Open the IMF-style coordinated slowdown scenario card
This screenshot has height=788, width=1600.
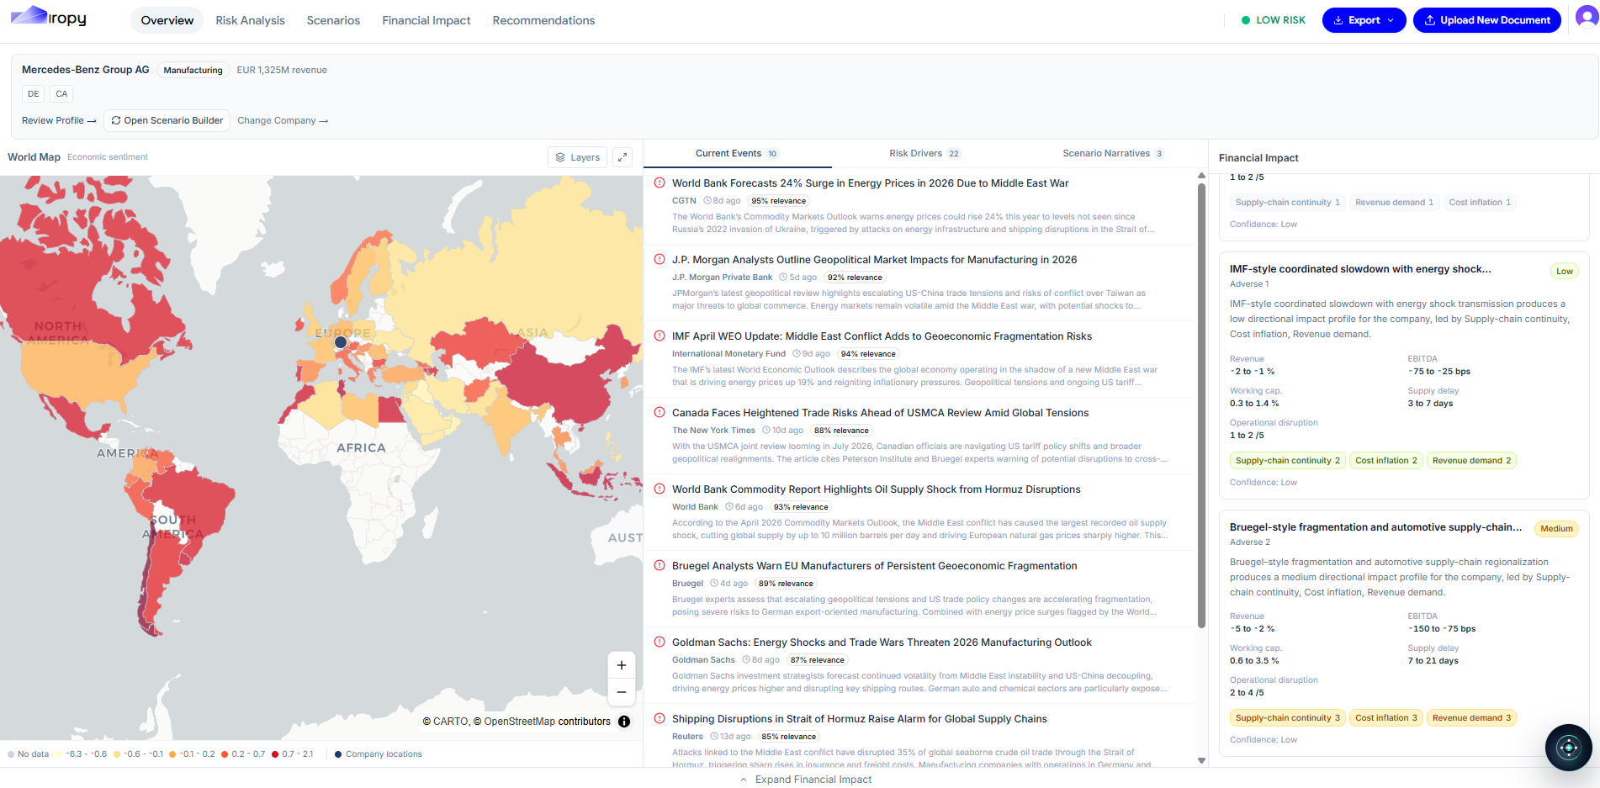1404,375
